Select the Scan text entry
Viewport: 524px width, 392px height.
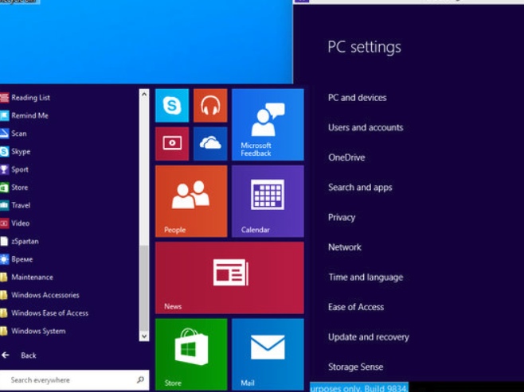[19, 134]
